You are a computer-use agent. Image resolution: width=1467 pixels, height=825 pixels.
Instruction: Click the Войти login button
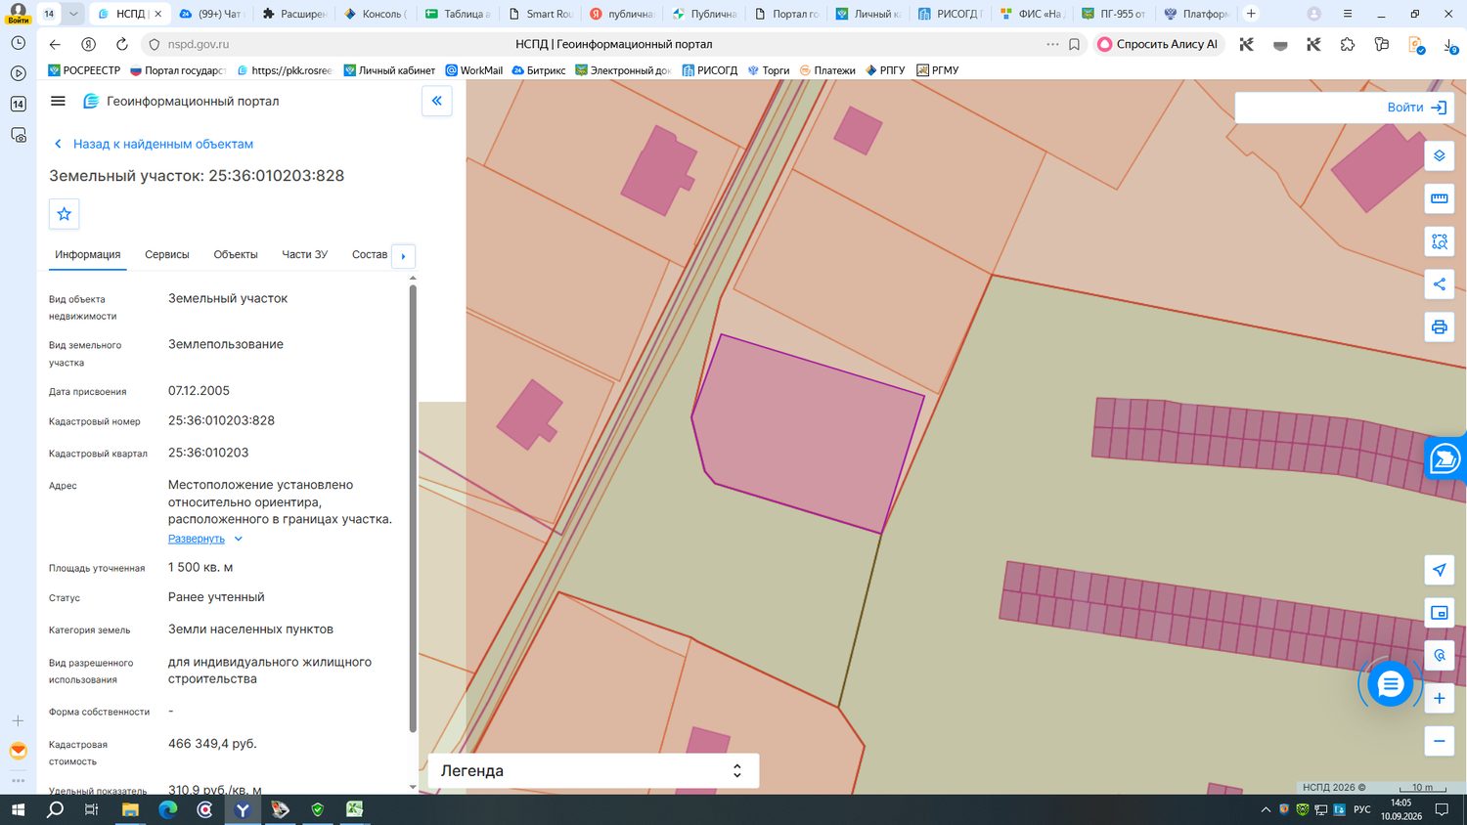tap(1417, 108)
